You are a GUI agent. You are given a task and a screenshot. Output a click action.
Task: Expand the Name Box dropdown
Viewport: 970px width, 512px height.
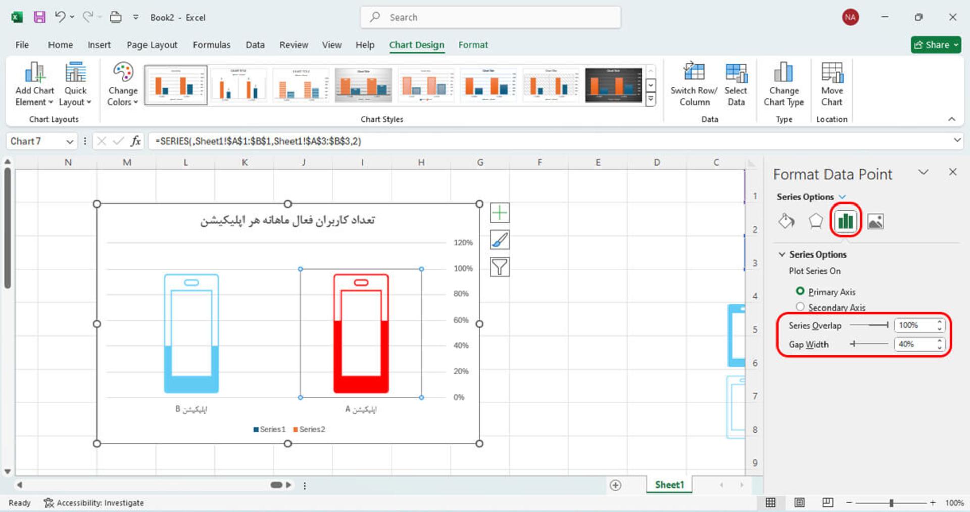click(x=70, y=142)
